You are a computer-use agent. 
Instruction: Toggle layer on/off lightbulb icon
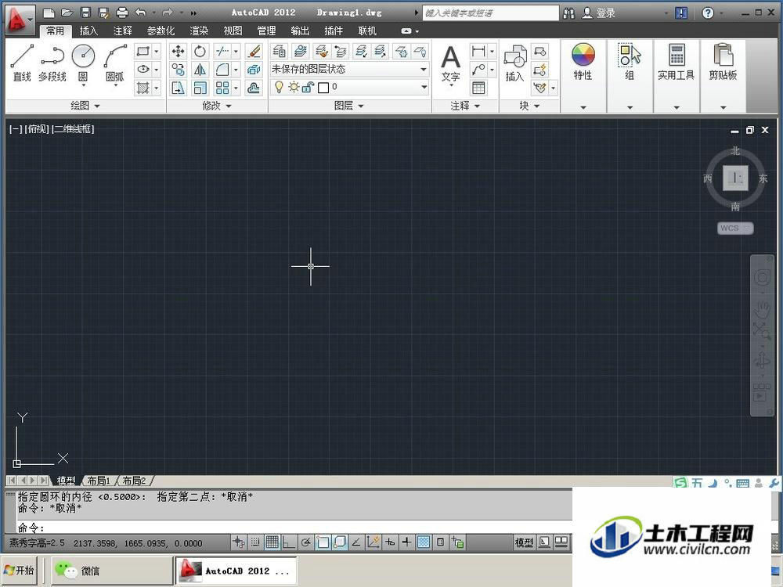(280, 88)
